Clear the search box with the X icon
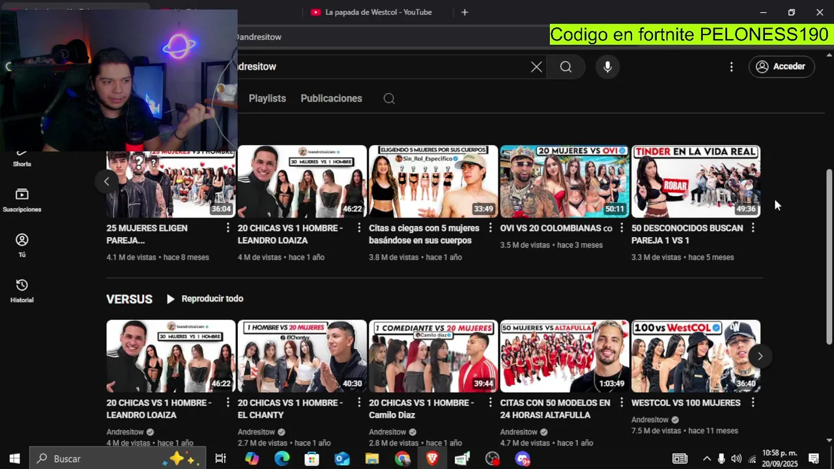This screenshot has height=469, width=834. tap(536, 66)
